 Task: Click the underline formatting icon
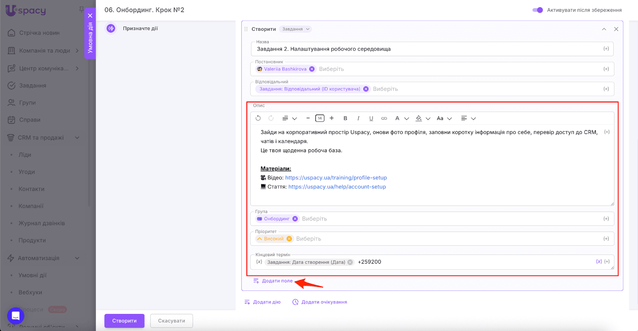click(x=371, y=118)
